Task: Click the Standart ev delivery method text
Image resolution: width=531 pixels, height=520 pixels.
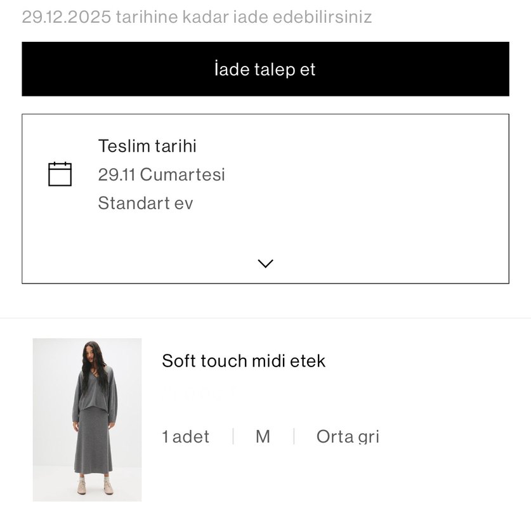Action: pos(145,203)
